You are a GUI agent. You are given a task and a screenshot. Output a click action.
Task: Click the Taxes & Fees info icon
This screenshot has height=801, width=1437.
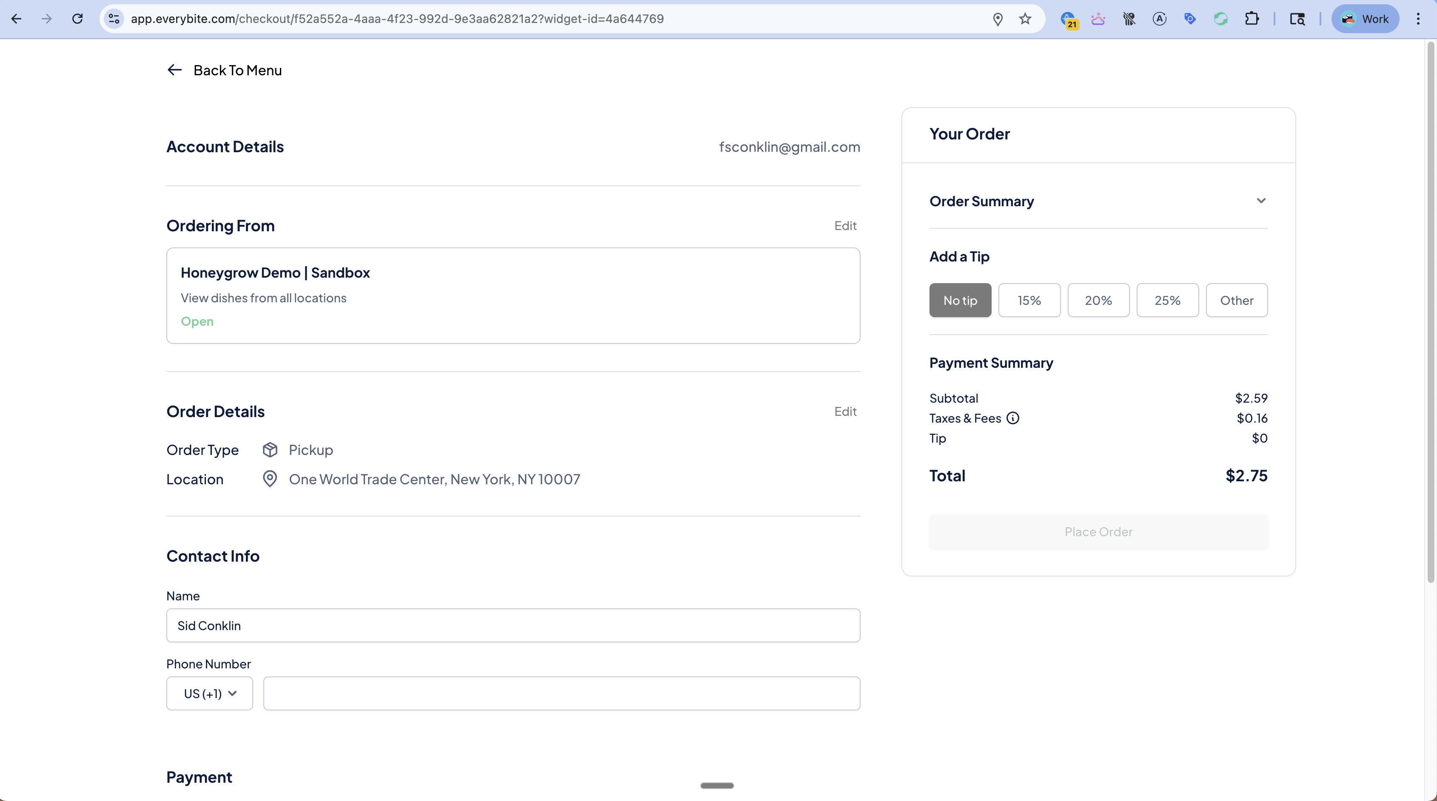tap(1012, 418)
